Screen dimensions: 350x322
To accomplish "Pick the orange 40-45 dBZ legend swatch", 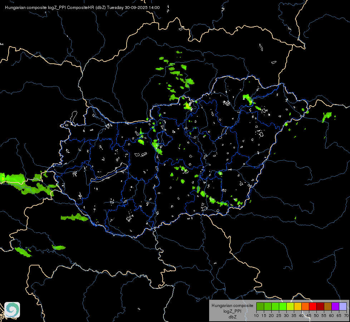I will (305, 306).
